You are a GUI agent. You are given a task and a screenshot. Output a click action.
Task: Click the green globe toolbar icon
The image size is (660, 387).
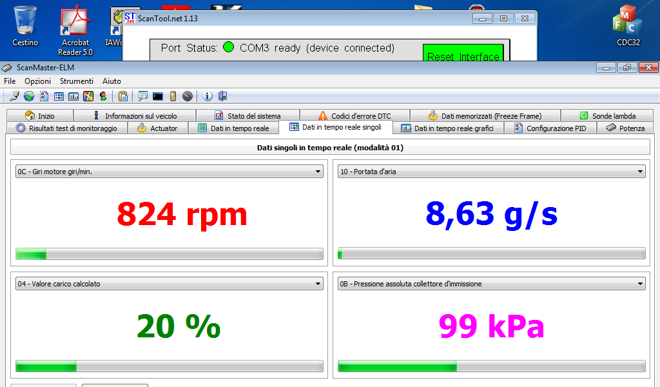coord(29,96)
